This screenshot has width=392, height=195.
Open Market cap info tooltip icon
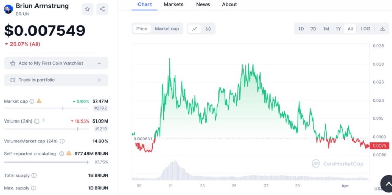(x=32, y=101)
